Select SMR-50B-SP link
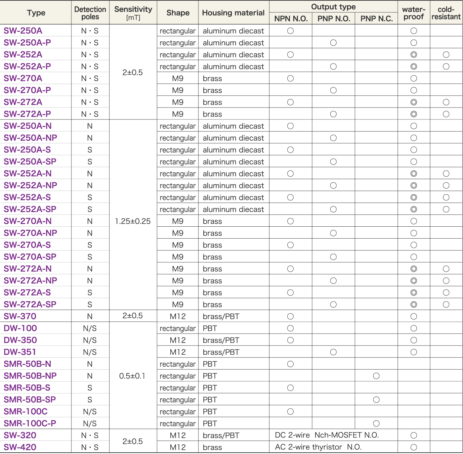 pyautogui.click(x=30, y=400)
